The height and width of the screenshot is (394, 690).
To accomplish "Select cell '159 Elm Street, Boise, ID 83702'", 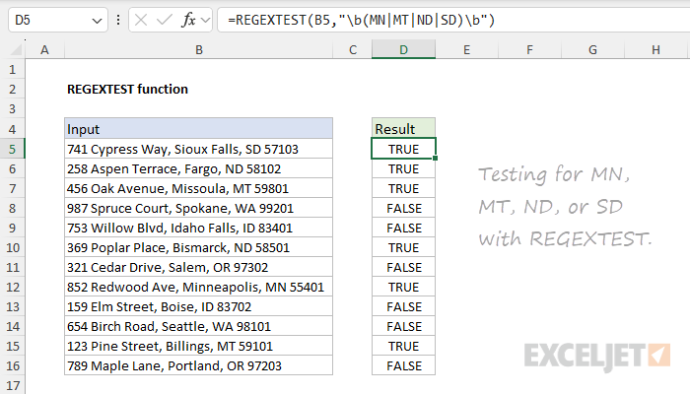I will pos(198,306).
